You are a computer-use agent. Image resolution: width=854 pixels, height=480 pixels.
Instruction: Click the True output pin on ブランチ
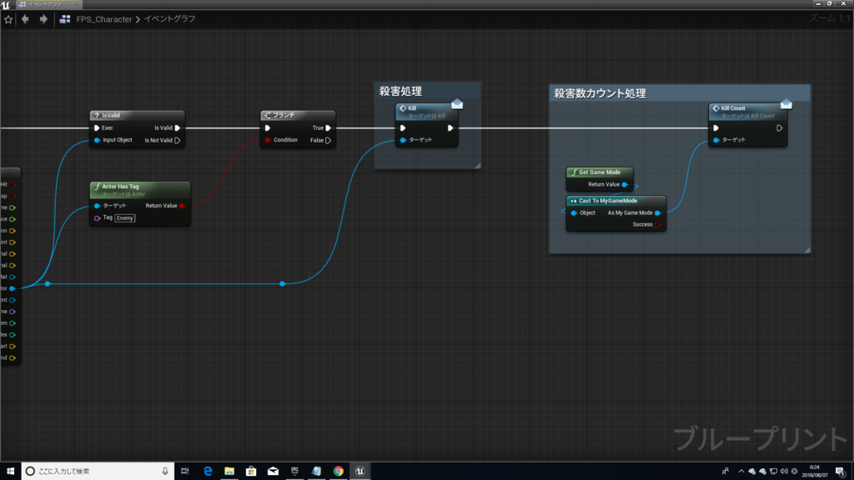(x=328, y=127)
